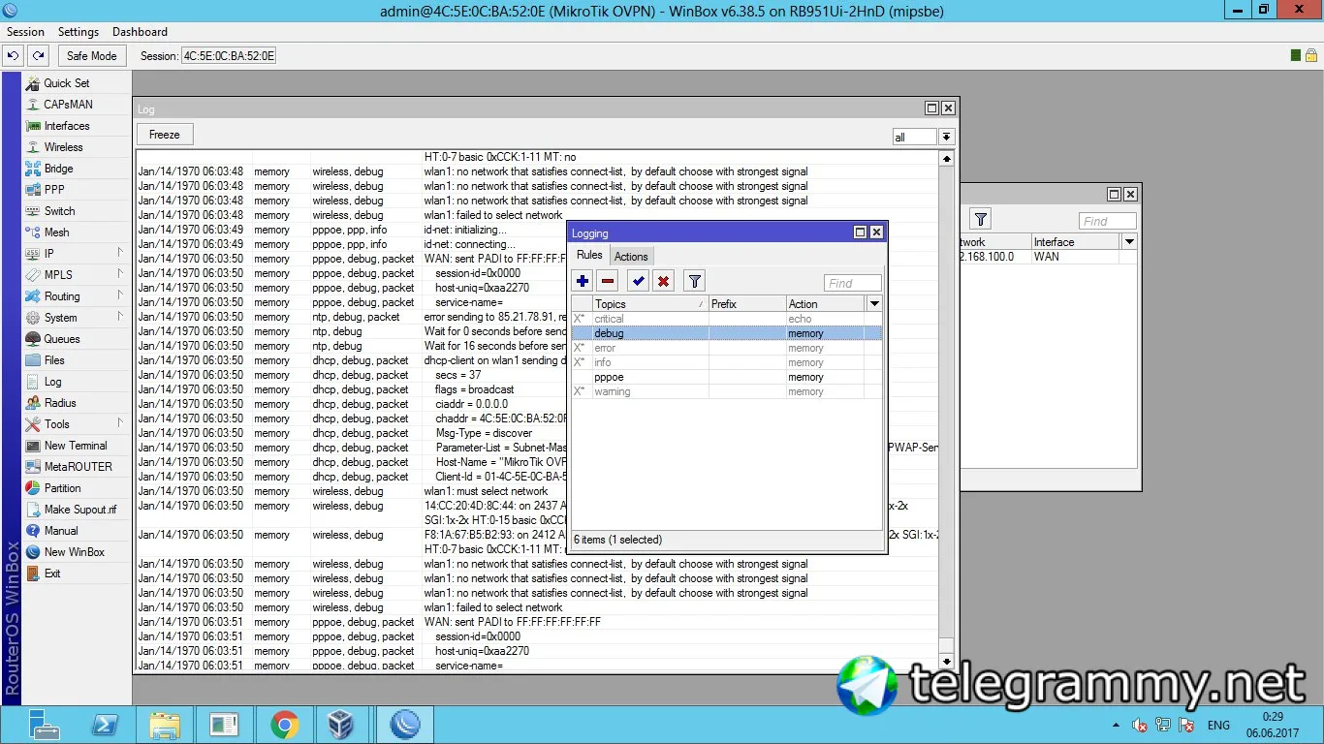Open Windows PowerShell from the taskbar
The height and width of the screenshot is (744, 1324).
pyautogui.click(x=106, y=725)
